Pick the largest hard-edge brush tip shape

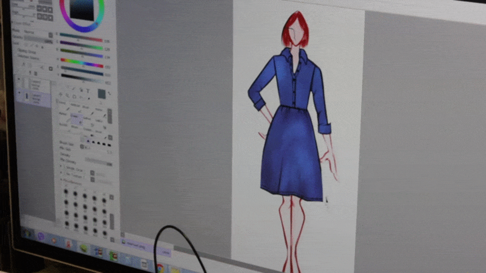point(109,145)
